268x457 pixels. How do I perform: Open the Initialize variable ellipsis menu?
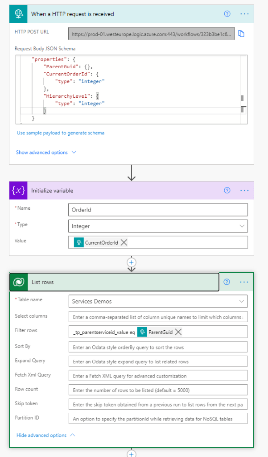[x=244, y=191]
